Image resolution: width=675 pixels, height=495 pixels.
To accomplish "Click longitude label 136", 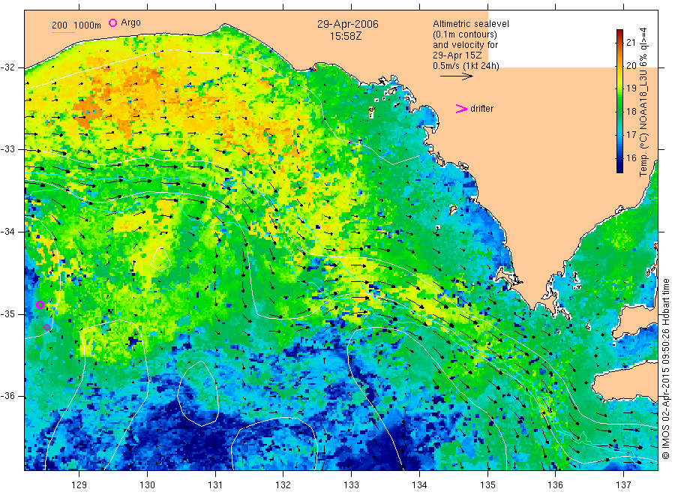I will click(x=555, y=485).
